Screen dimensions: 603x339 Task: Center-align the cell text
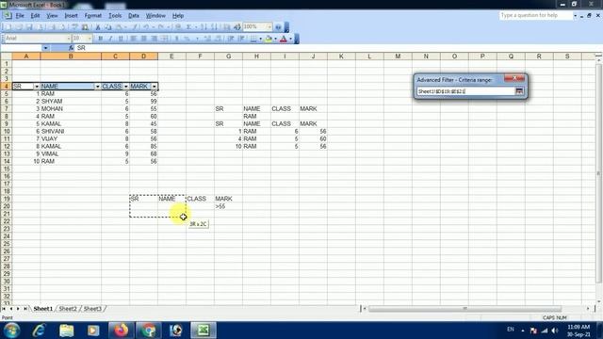tap(144, 39)
